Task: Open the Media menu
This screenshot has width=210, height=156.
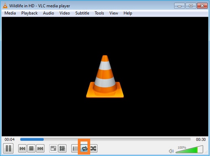Action: (x=10, y=13)
